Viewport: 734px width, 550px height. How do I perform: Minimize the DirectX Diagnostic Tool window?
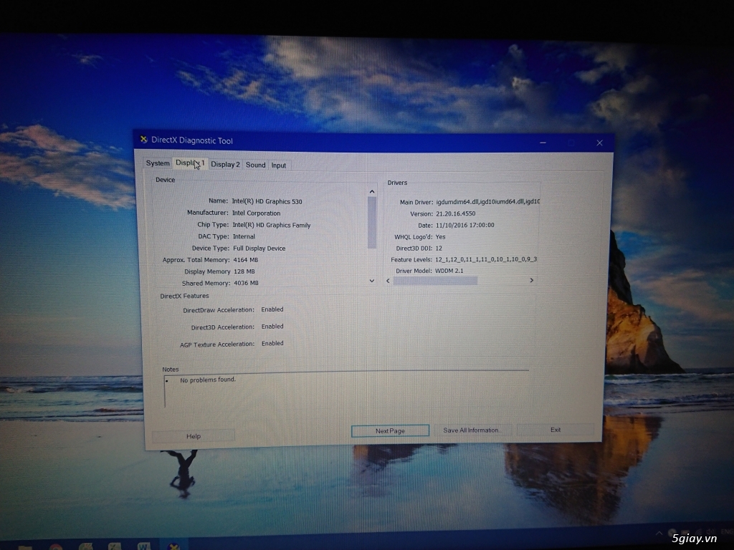click(x=543, y=143)
